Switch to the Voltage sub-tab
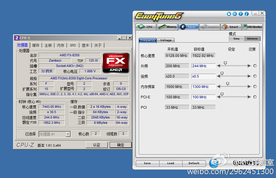Screen dimensions: 276x178 [x=166, y=40]
